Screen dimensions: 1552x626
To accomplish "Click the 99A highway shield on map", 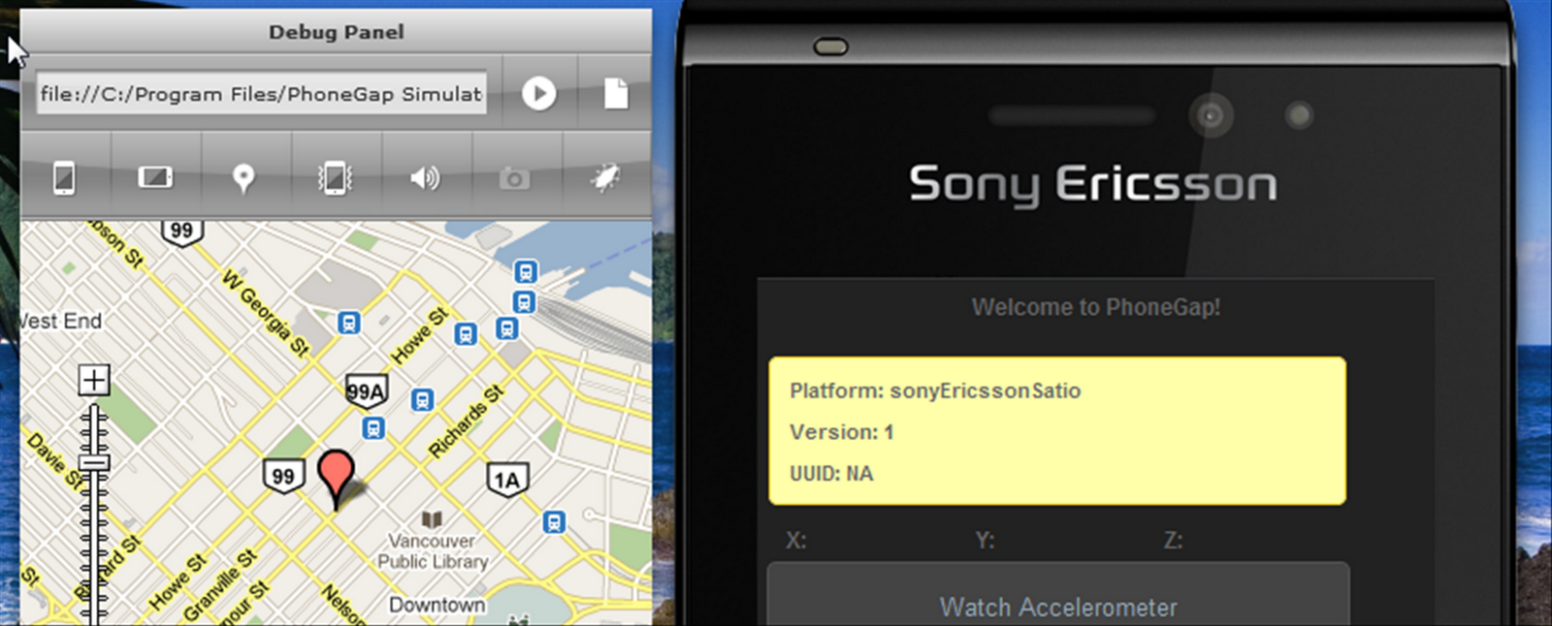I will click(x=367, y=391).
